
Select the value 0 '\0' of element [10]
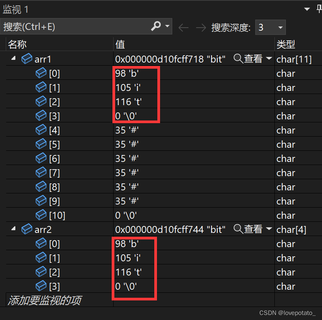tap(126, 215)
